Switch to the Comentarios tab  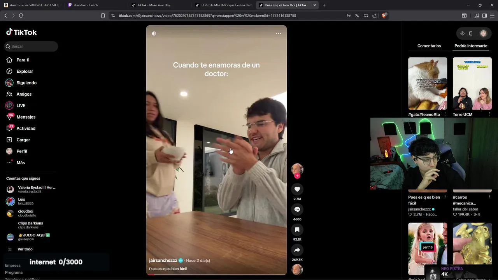429,46
